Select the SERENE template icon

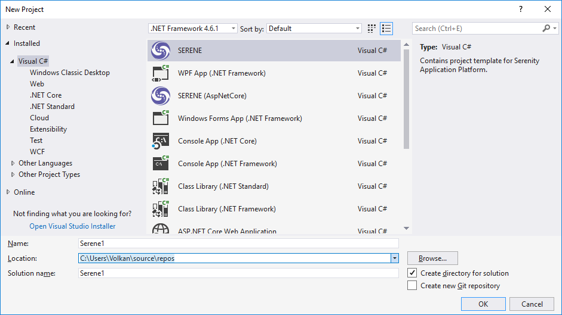click(160, 51)
